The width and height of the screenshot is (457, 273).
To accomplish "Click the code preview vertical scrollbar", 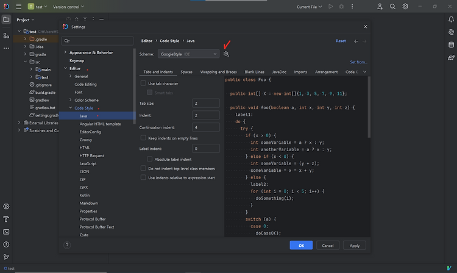I will click(x=369, y=107).
